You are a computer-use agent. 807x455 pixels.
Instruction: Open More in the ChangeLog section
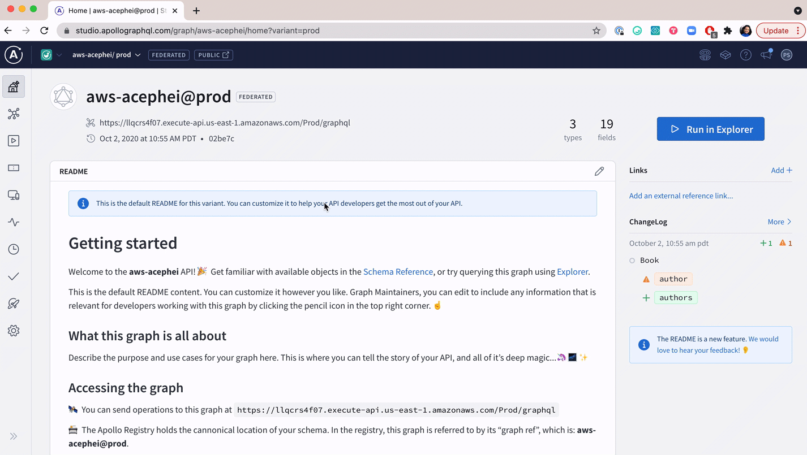tap(779, 222)
